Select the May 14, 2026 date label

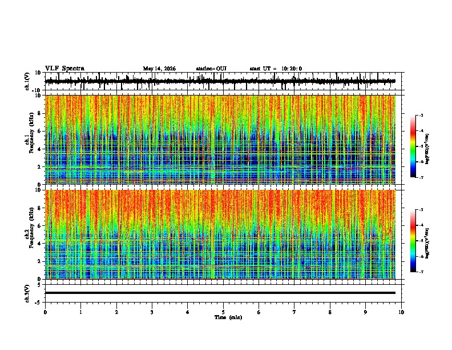[x=159, y=69]
